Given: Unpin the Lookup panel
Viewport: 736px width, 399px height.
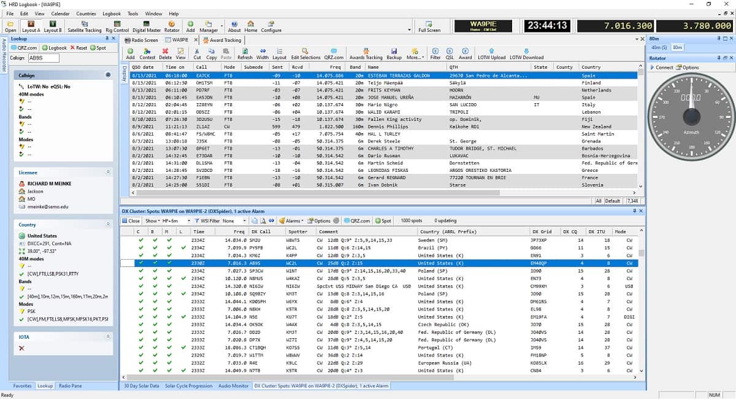Looking at the screenshot, I should [105, 39].
